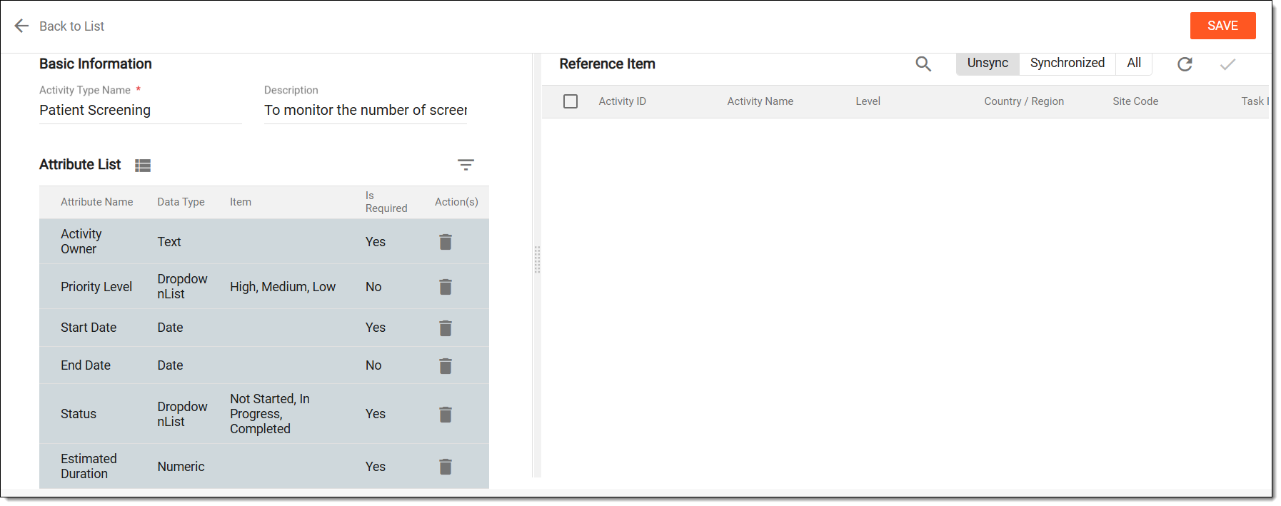Click the Activity ID column header
1281x506 pixels.
[x=622, y=101]
